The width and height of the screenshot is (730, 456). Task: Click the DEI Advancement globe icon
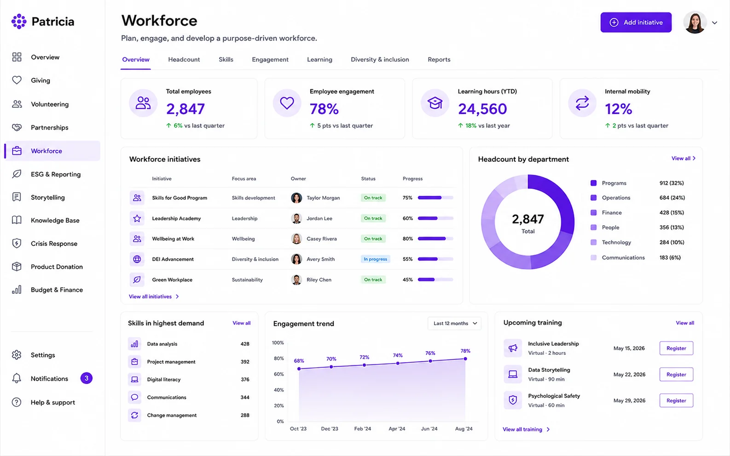[x=137, y=259]
